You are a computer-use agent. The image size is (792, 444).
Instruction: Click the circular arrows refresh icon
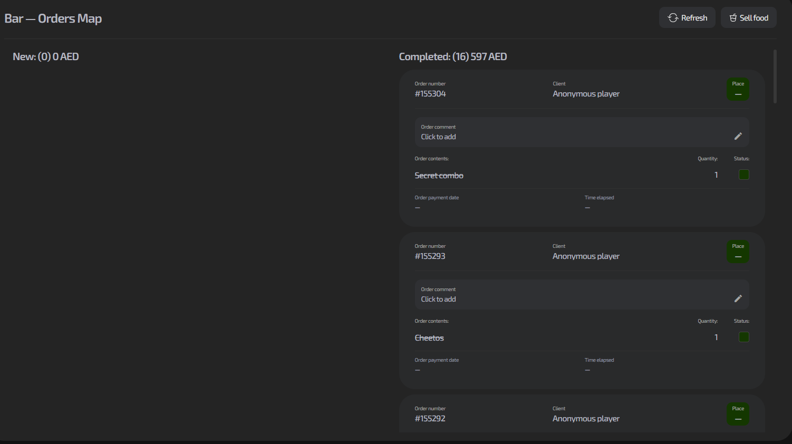point(673,18)
